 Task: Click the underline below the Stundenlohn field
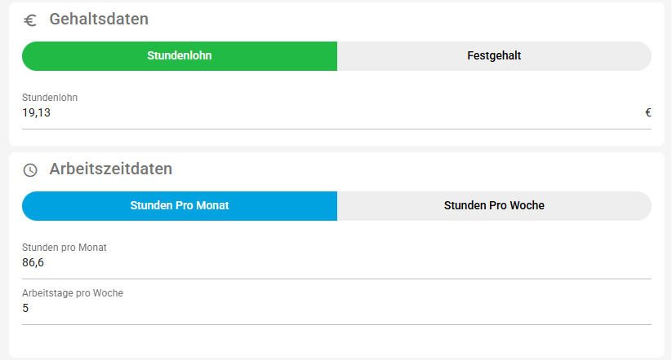[336, 129]
